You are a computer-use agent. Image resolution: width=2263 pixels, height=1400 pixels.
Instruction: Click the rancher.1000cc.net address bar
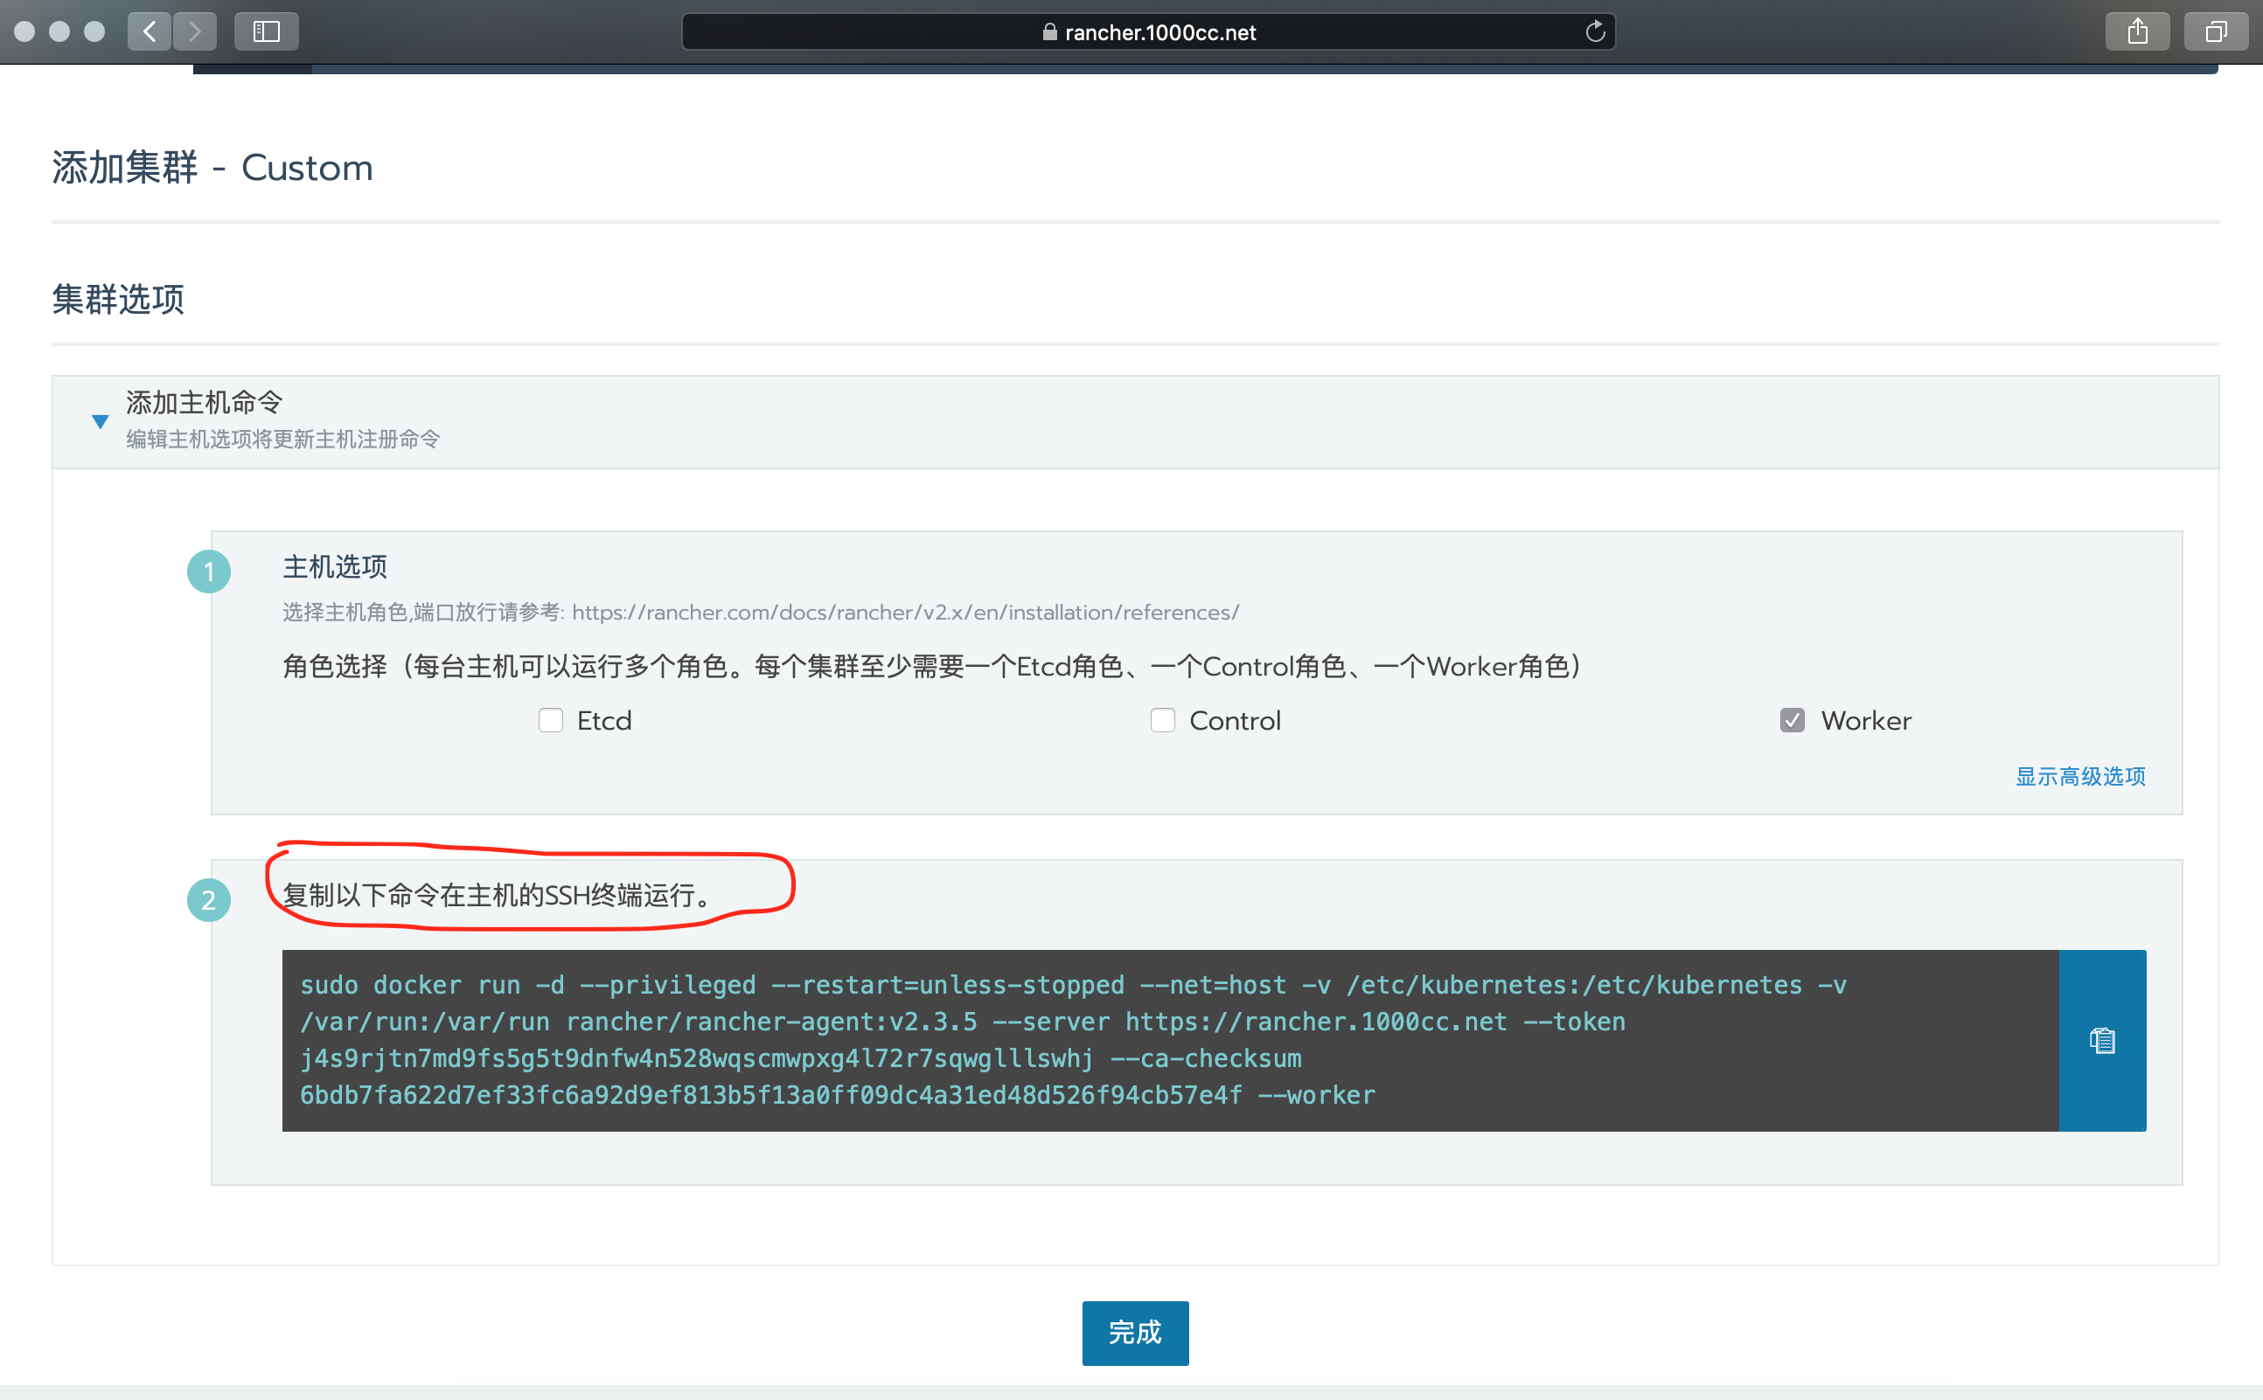point(1148,31)
